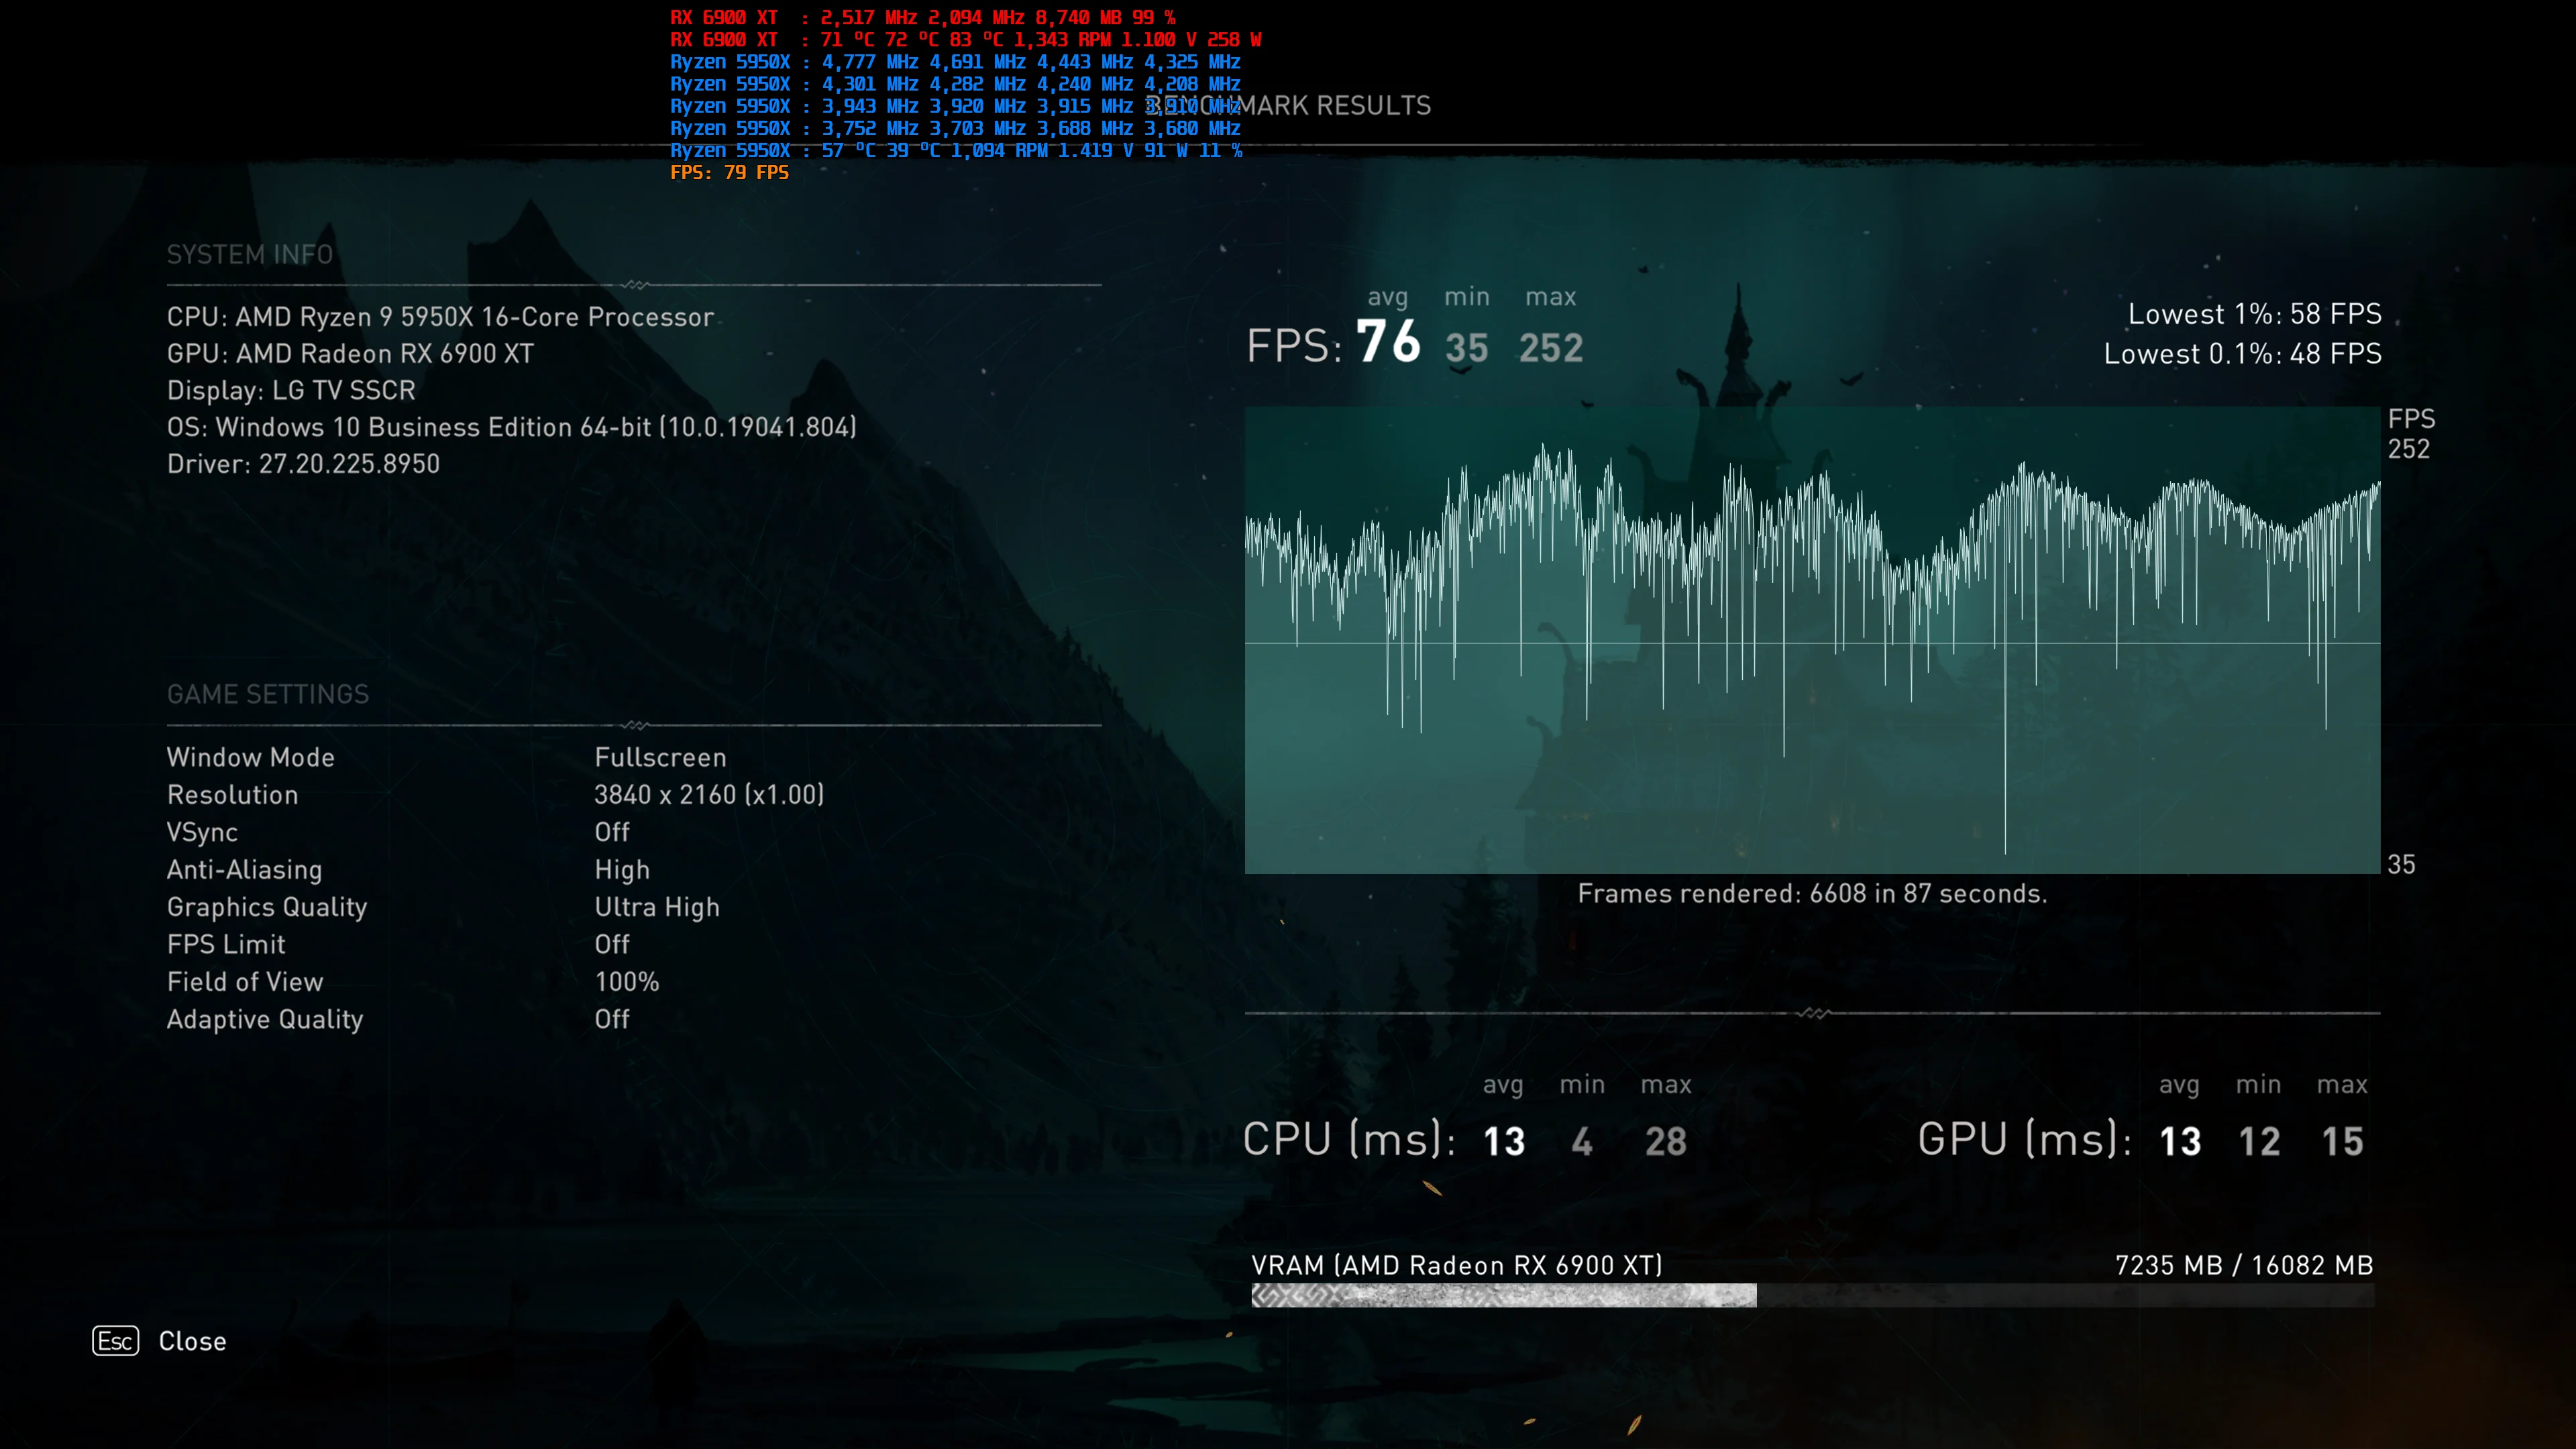The height and width of the screenshot is (1449, 2576).
Task: Click the SYSTEM INFO heading
Action: click(250, 254)
